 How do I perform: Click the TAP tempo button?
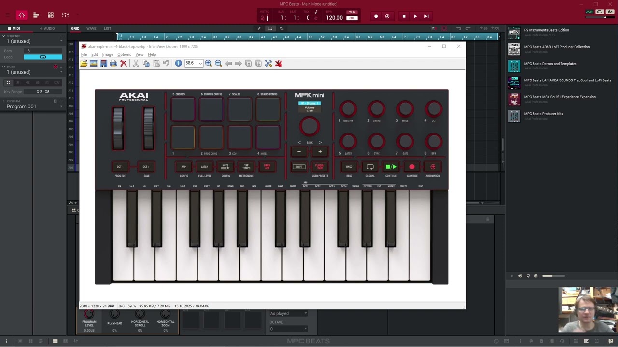(352, 13)
